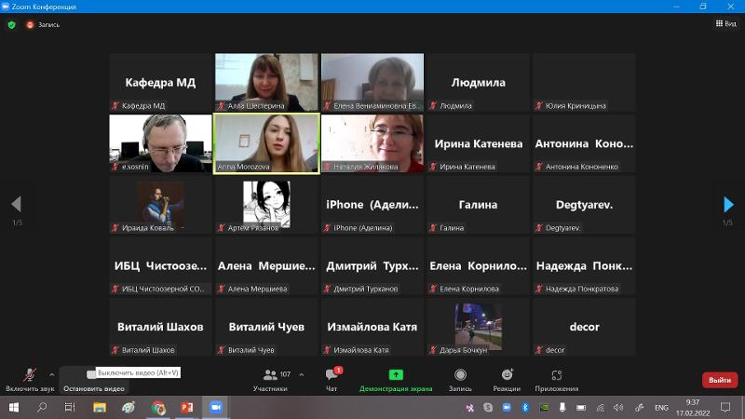The image size is (745, 419).
Task: Expand participants options arrow beside count
Action: point(301,374)
